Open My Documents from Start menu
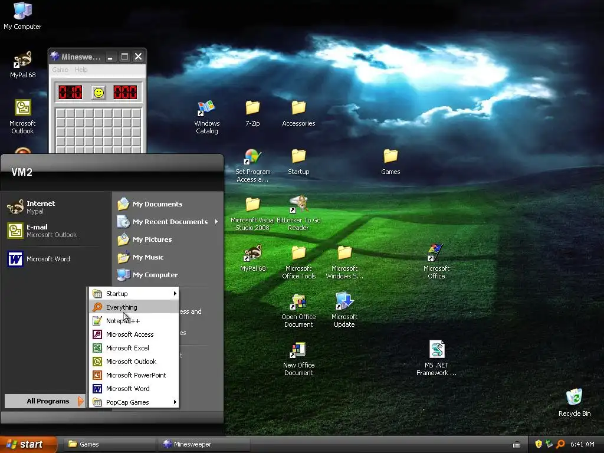This screenshot has height=453, width=604. click(168, 203)
